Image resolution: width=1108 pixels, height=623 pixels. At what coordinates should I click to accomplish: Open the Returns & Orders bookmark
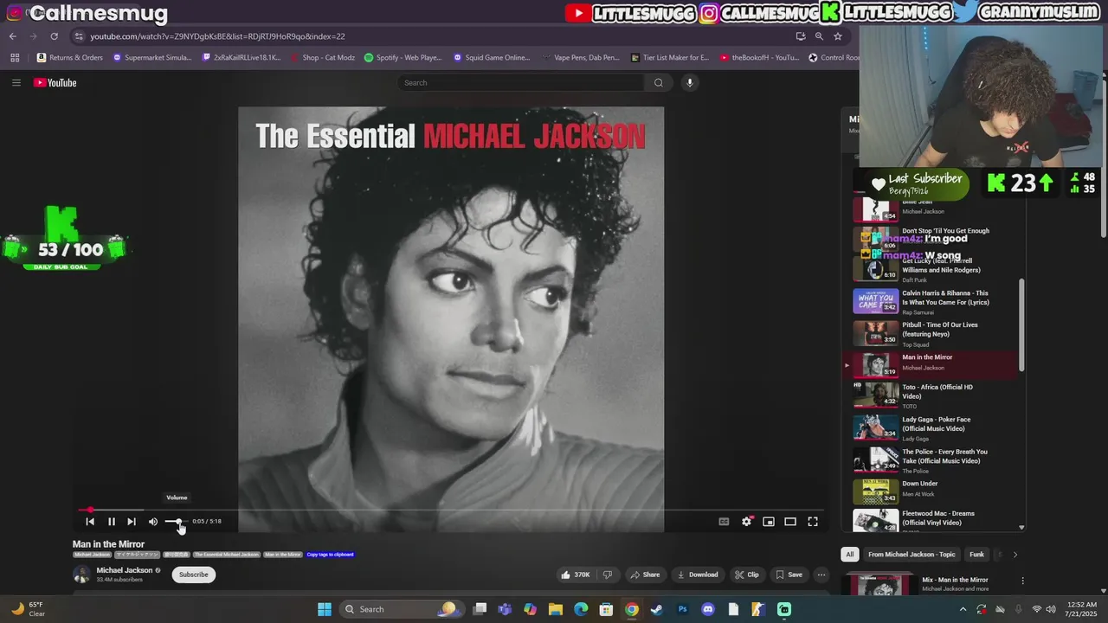click(x=70, y=58)
